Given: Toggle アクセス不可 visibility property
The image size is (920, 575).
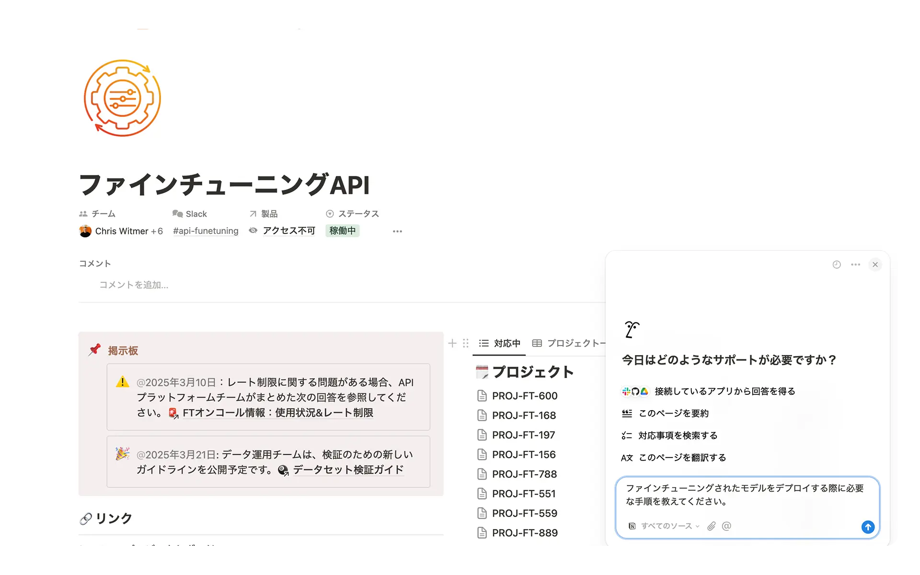Looking at the screenshot, I should 288,230.
